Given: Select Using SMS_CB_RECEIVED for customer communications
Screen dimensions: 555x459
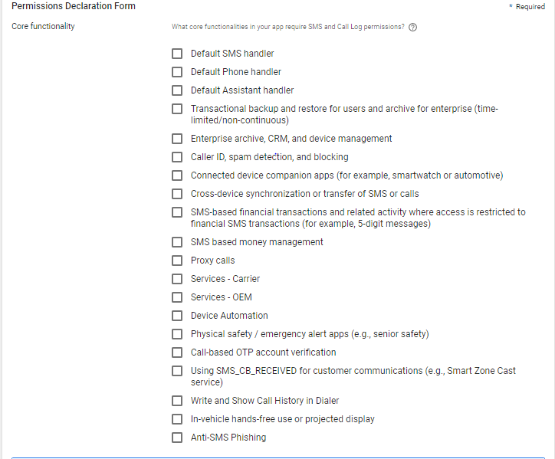Looking at the screenshot, I should click(x=177, y=371).
